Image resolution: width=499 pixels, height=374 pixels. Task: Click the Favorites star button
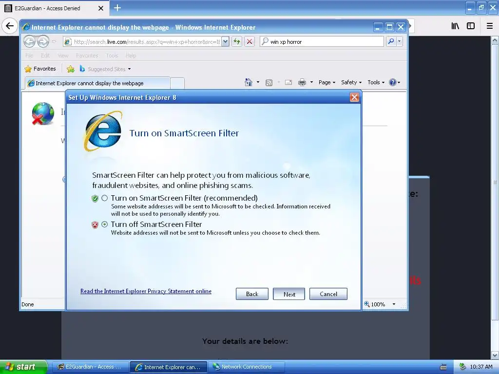(x=40, y=69)
